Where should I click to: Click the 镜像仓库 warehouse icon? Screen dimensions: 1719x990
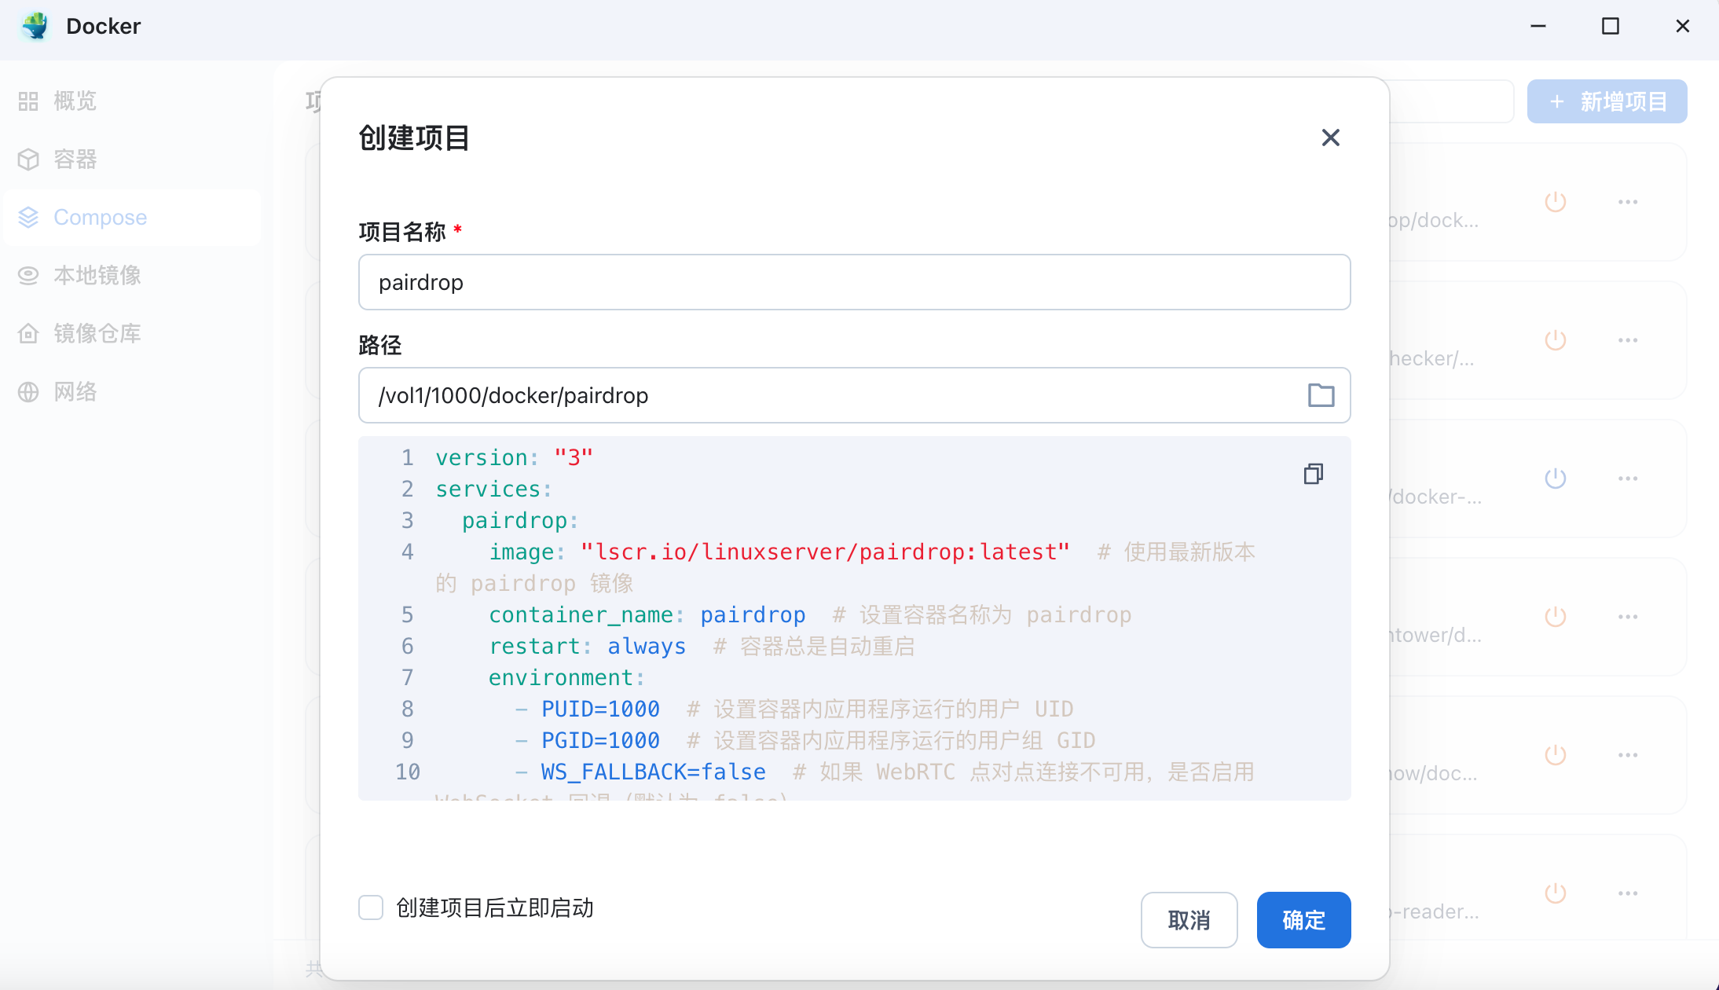tap(28, 334)
